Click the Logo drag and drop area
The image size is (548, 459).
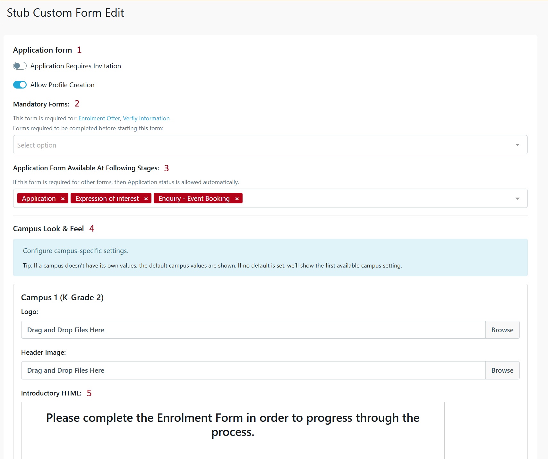[225, 330]
